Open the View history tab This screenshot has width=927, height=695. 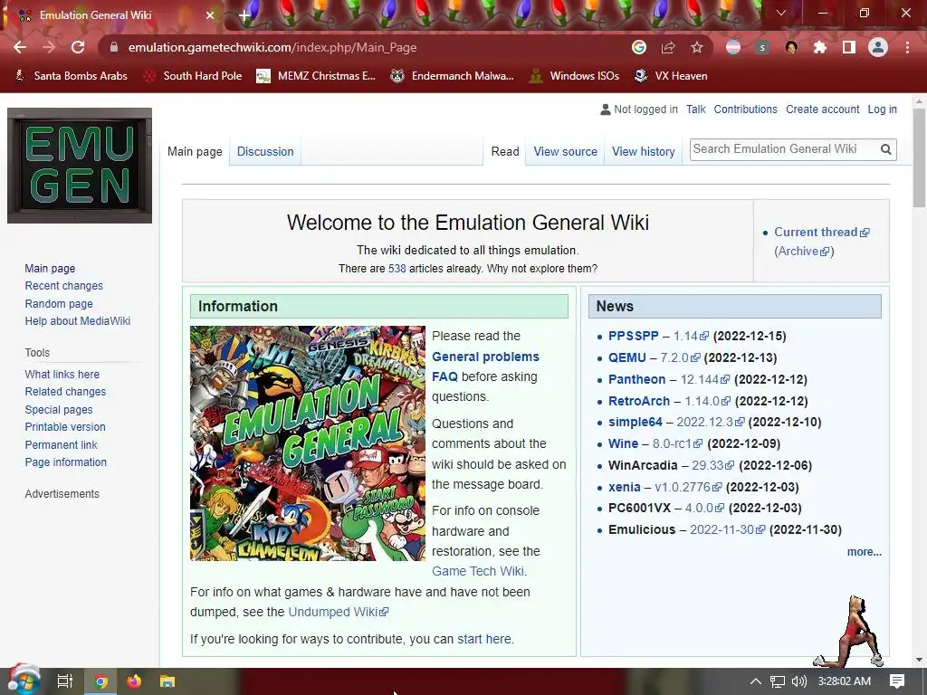644,151
